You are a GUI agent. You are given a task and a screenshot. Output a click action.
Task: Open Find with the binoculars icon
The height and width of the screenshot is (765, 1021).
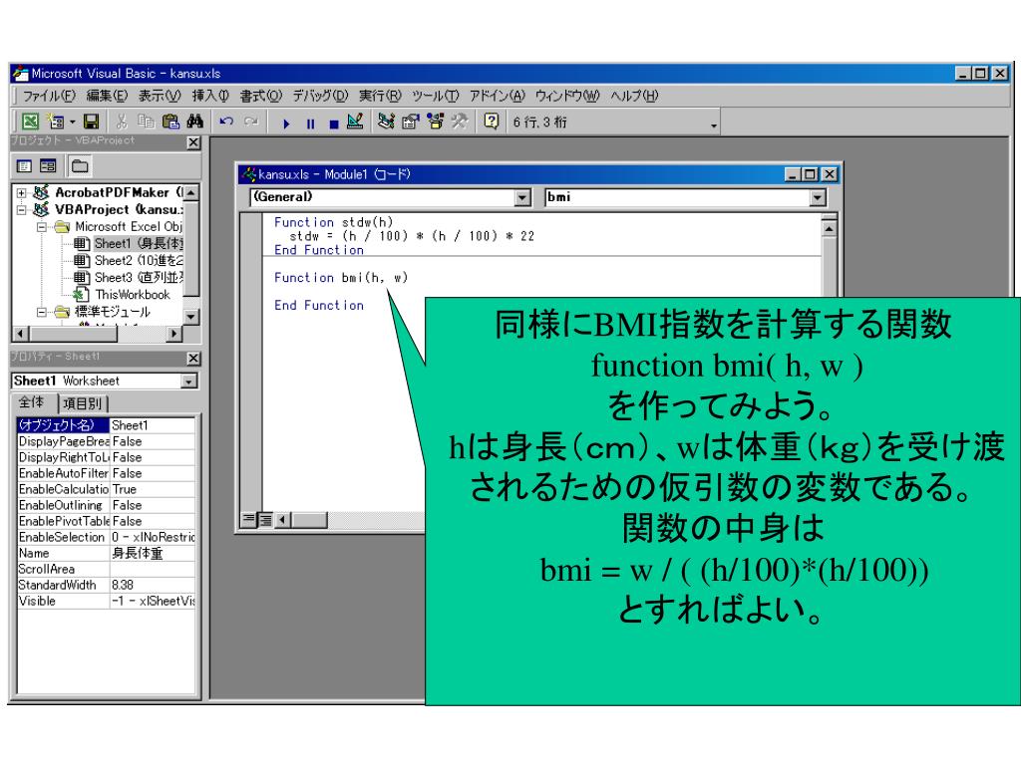pos(194,122)
